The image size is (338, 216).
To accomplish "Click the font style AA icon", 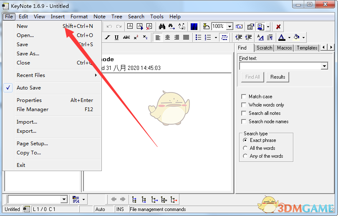I will coord(260,37).
